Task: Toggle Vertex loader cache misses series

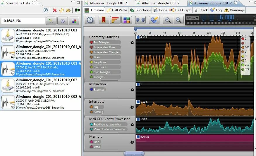Action: coord(109,130)
